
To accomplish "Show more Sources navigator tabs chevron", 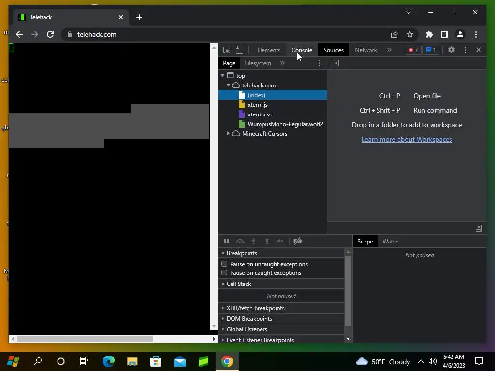I will (x=282, y=63).
